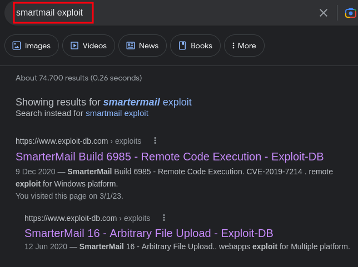Click the You visited this page on 3/1/23 note
Screen dimensions: 358x267
tap(69, 196)
